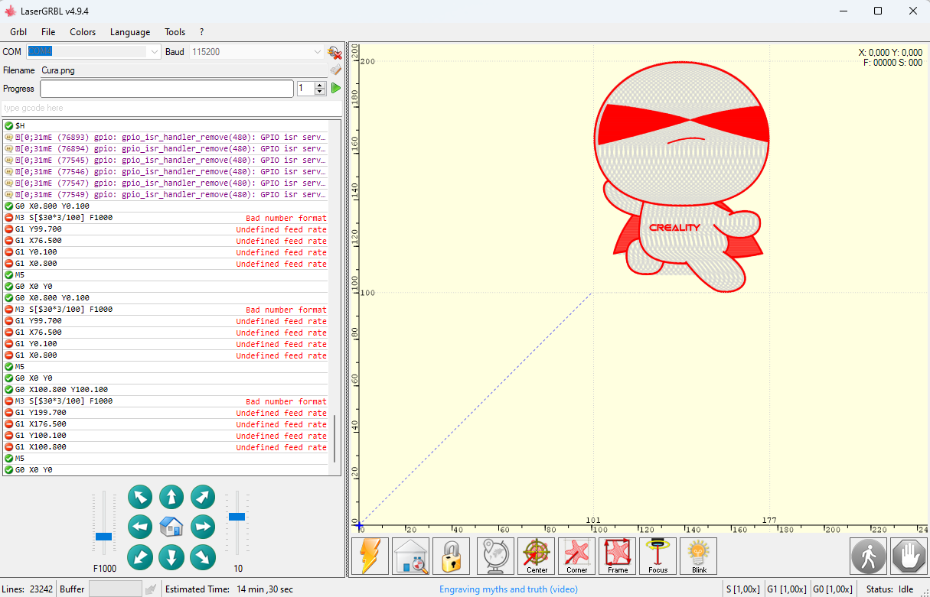Jog diagonally up-left with the arrow button
The image size is (930, 597).
[139, 497]
